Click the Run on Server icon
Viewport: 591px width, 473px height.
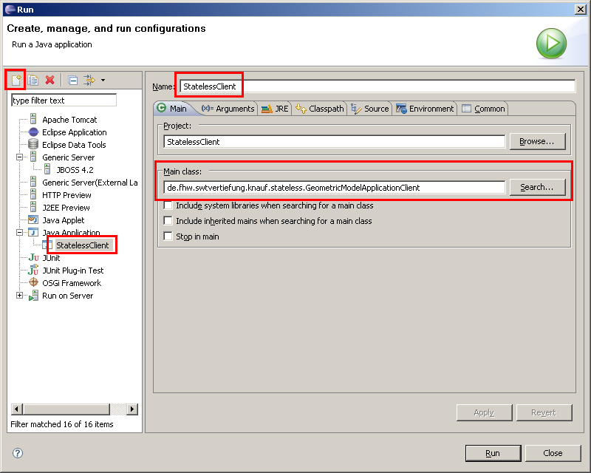click(x=33, y=296)
